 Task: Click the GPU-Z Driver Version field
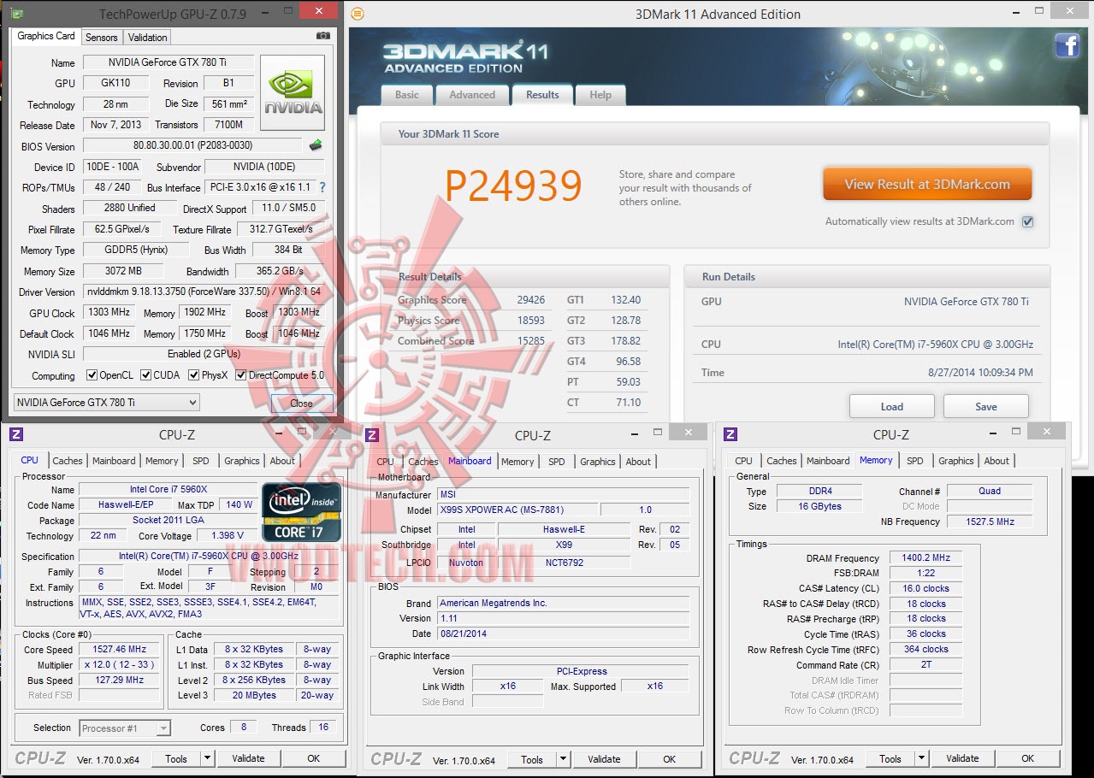[204, 292]
